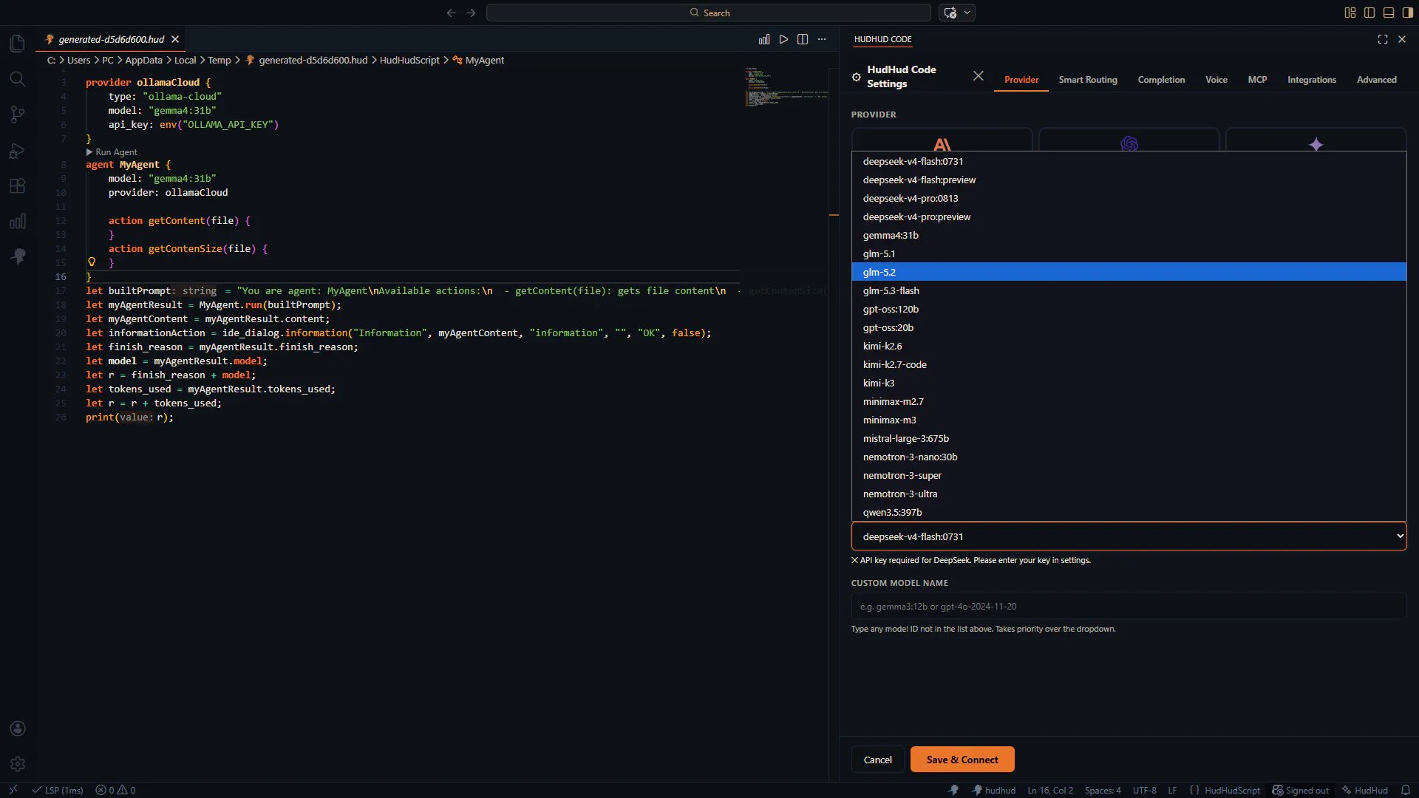The image size is (1419, 798).
Task: Open the Completion settings tab
Action: pyautogui.click(x=1161, y=79)
